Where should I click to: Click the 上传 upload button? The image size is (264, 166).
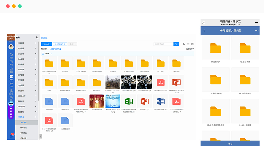46,44
